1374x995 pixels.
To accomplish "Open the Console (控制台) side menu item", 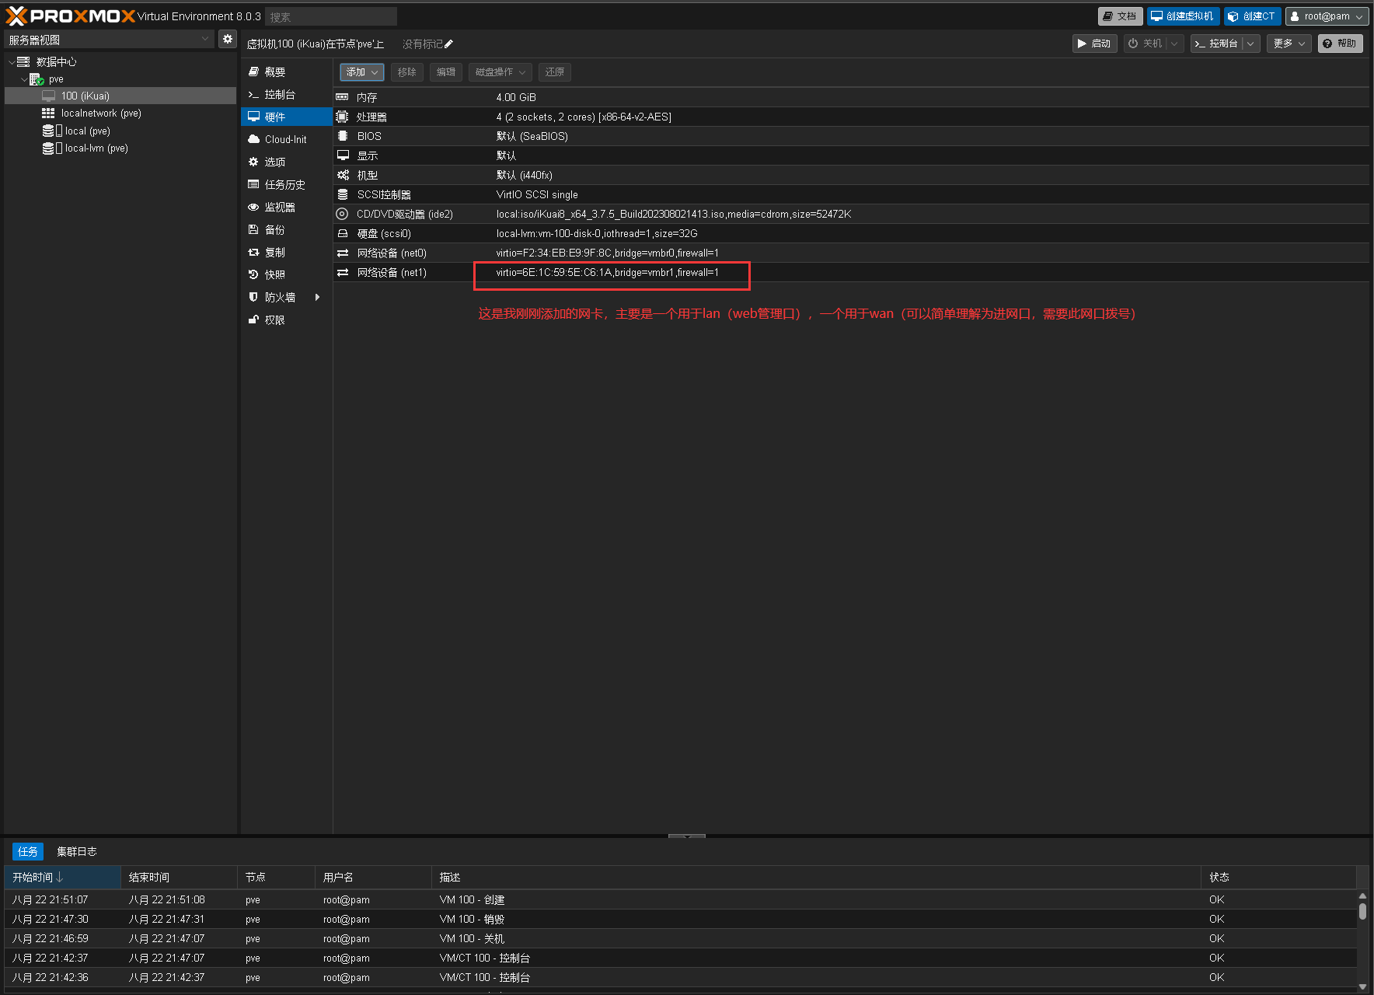I will click(x=279, y=94).
